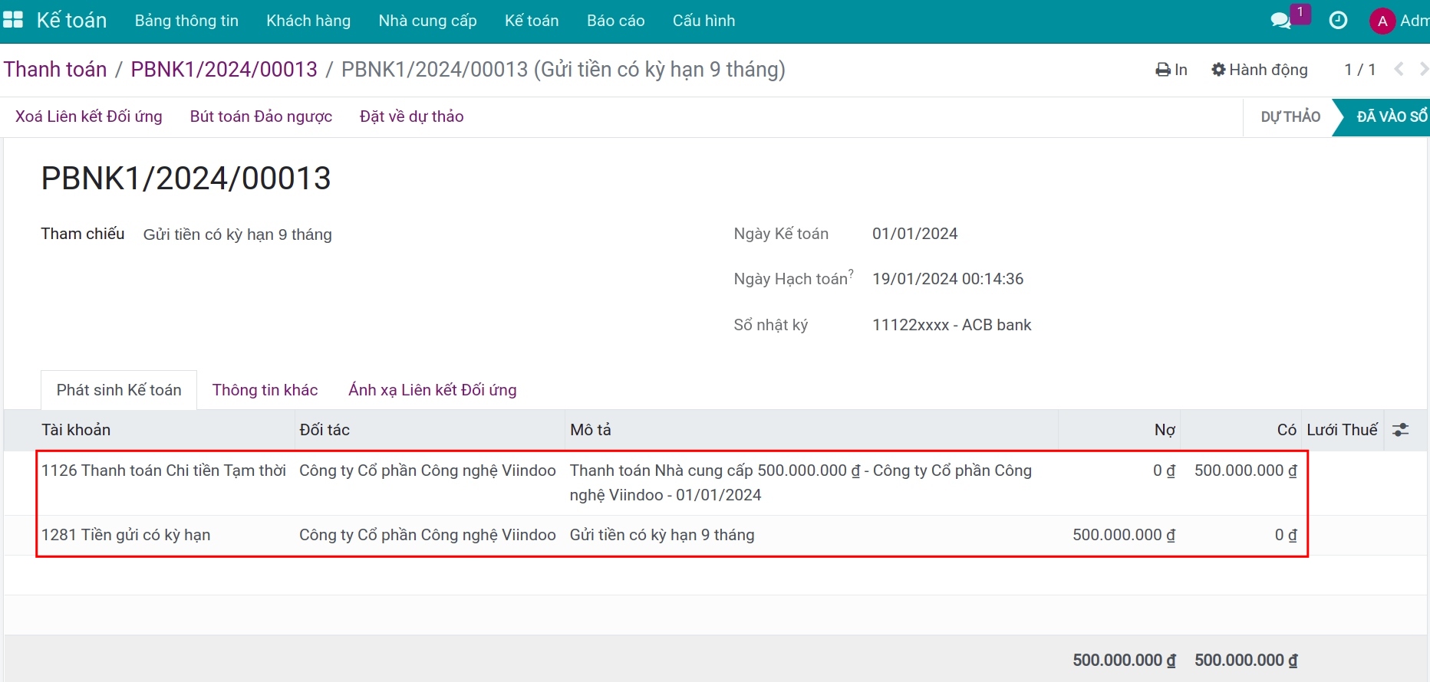Click Xoá Liên kết Đối ứng button
The image size is (1430, 682).
tap(89, 116)
